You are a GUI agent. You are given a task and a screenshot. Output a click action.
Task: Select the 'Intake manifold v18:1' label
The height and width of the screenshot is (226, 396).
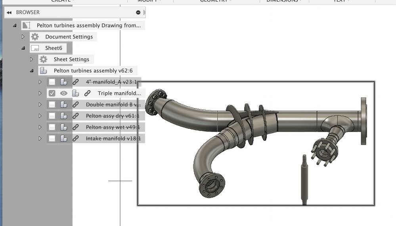coord(113,139)
